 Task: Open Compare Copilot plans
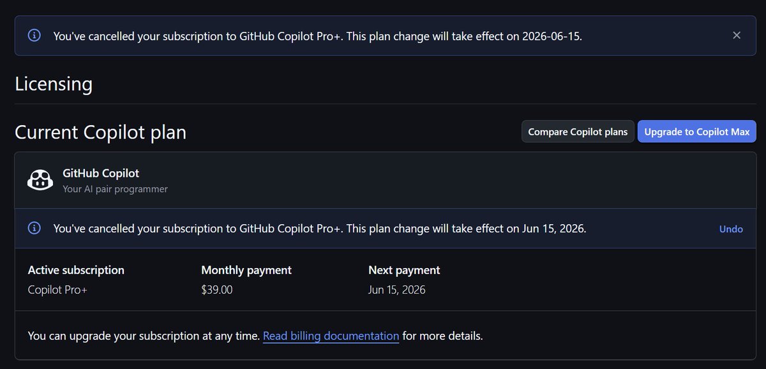(578, 132)
